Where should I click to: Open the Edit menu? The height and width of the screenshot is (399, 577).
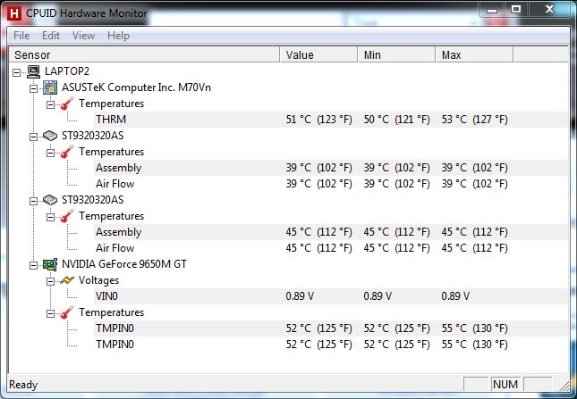pos(51,36)
